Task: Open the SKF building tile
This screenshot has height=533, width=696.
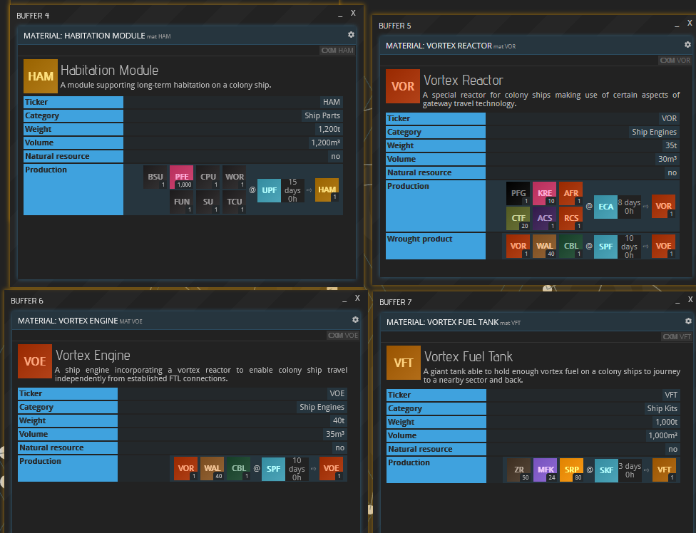Action: 607,470
